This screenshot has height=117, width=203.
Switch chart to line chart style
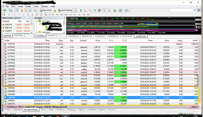(x=85, y=10)
